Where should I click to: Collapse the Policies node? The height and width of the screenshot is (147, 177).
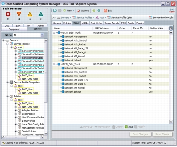coord(7,96)
